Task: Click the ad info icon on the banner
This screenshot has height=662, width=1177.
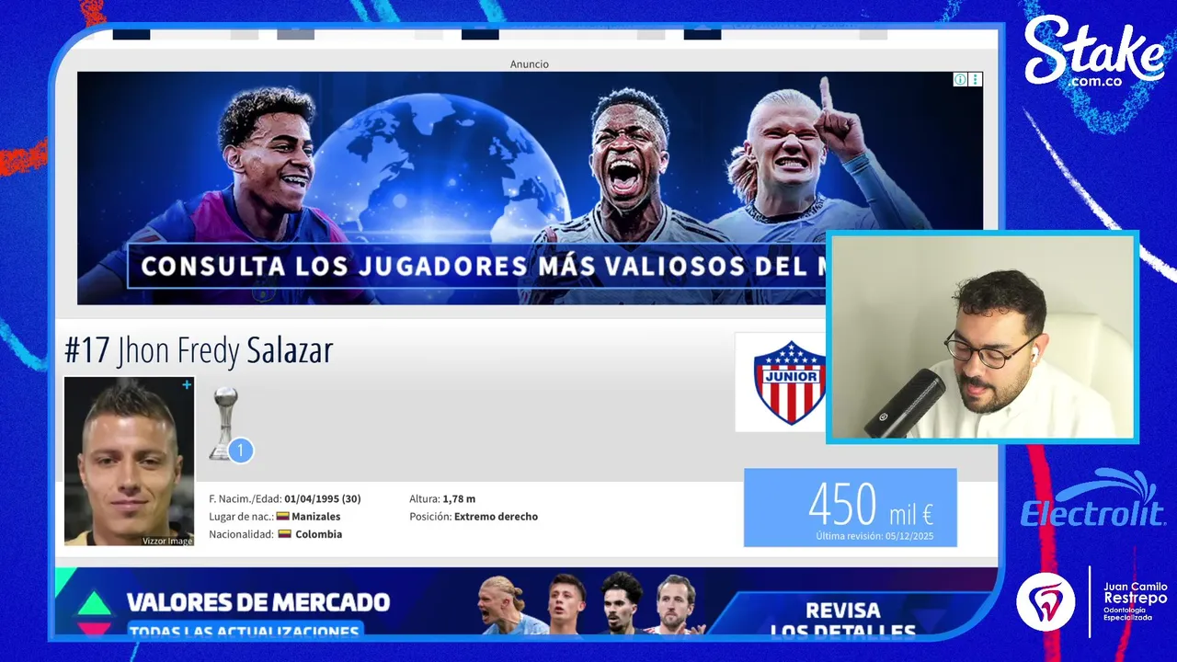Action: pyautogui.click(x=960, y=80)
